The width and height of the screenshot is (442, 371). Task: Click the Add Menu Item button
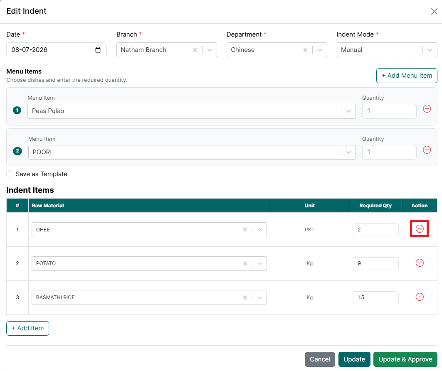coord(407,76)
